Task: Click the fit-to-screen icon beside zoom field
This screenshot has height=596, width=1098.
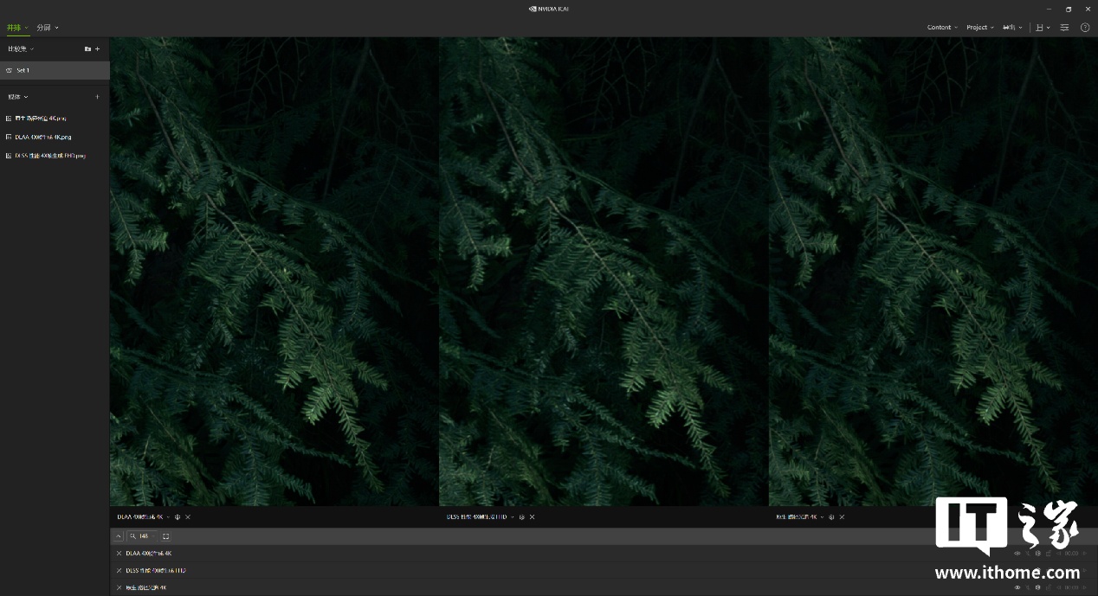Action: [166, 536]
